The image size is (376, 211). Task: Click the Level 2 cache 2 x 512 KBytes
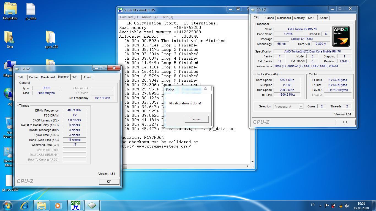pos(338,90)
